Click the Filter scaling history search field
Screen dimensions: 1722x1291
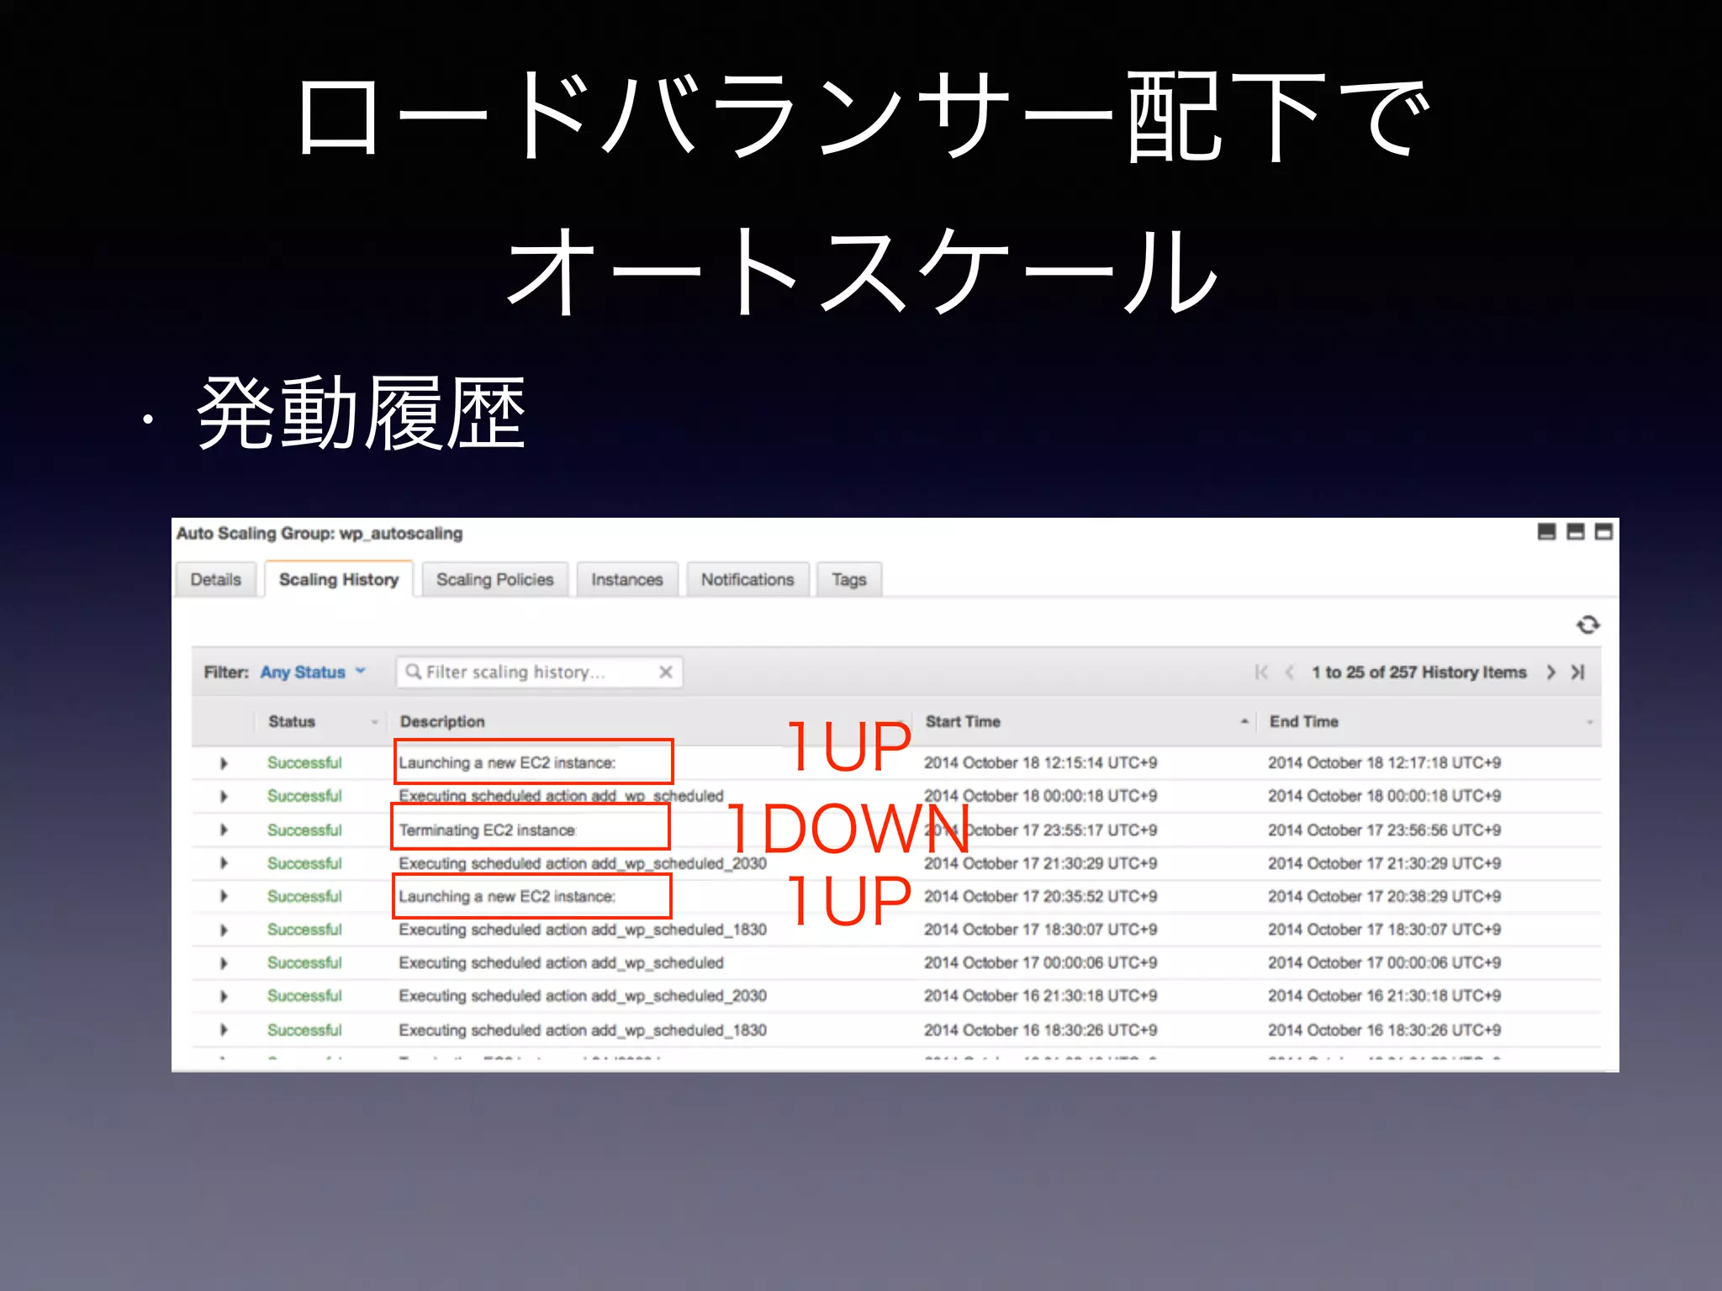[x=539, y=672]
